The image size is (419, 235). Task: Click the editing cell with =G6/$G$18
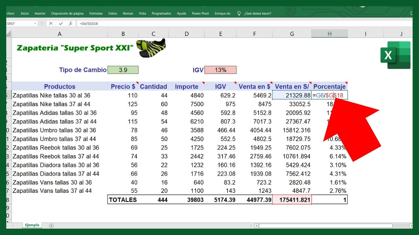coord(330,95)
